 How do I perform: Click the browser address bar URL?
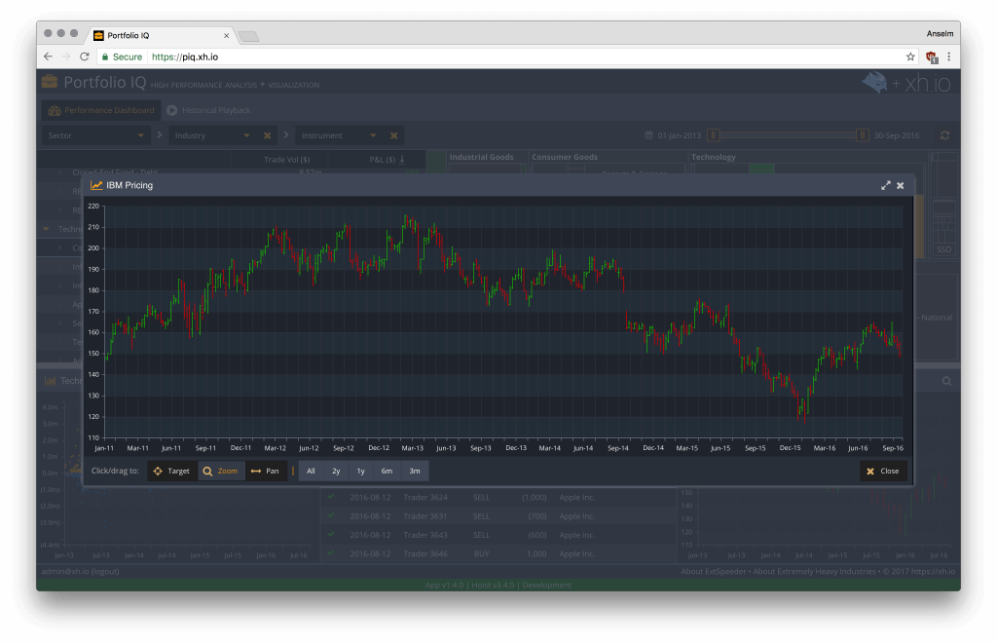pos(185,57)
